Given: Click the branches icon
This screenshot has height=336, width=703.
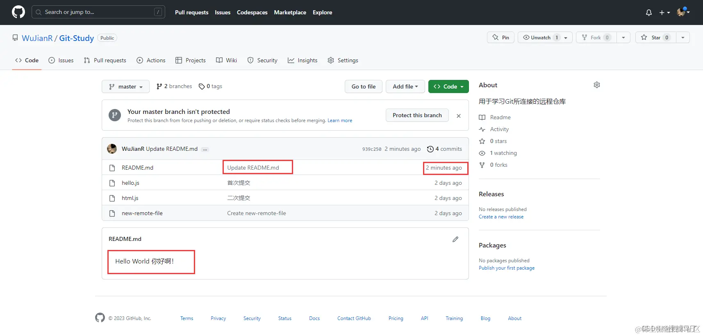Looking at the screenshot, I should click(159, 86).
